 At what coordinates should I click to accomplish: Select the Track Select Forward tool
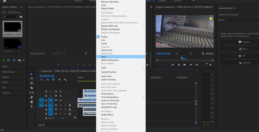[32, 79]
